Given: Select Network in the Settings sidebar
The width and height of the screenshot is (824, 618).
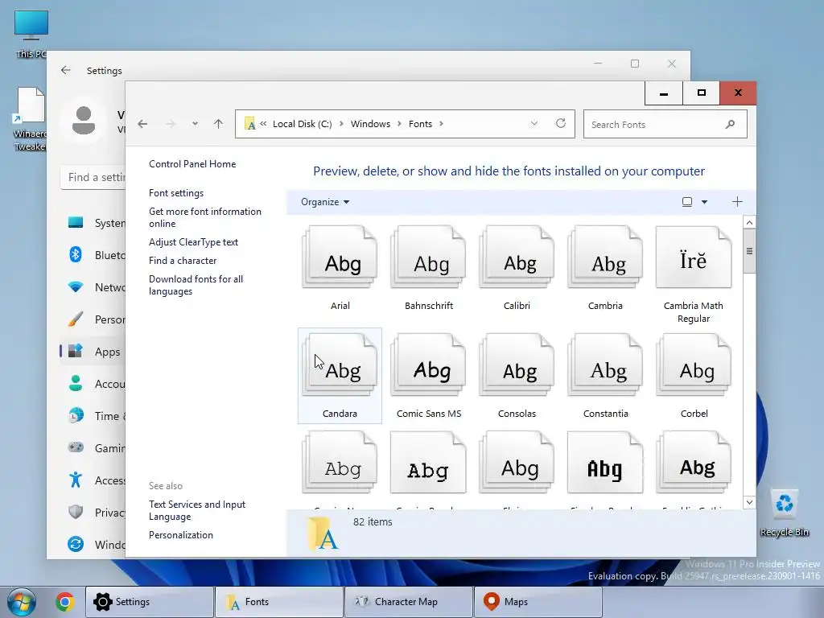Looking at the screenshot, I should click(93, 287).
